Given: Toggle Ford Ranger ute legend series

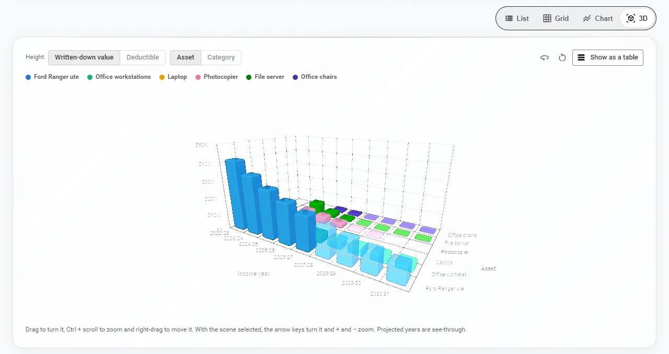Looking at the screenshot, I should [x=52, y=77].
